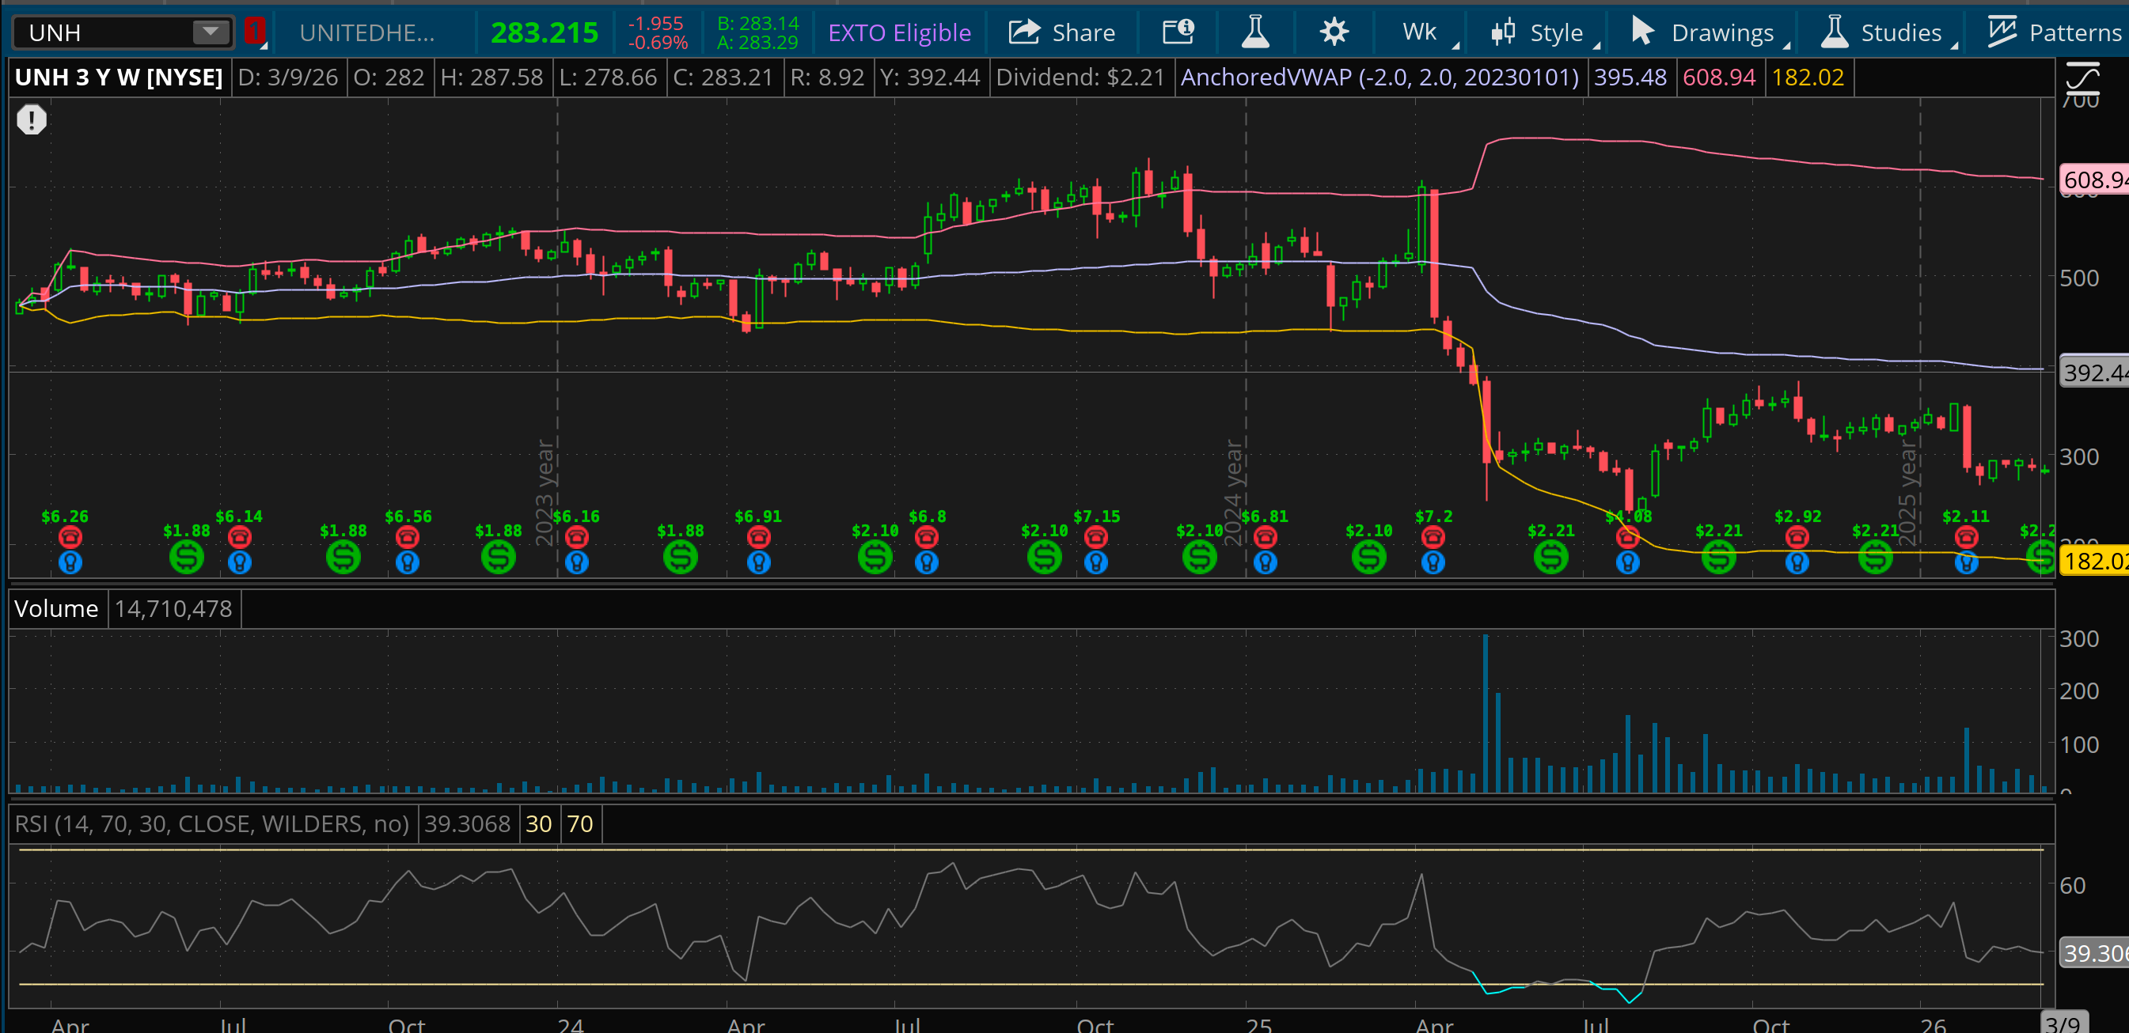The width and height of the screenshot is (2129, 1033).
Task: Click the yellow 182.02 price bubble
Action: 2093,562
